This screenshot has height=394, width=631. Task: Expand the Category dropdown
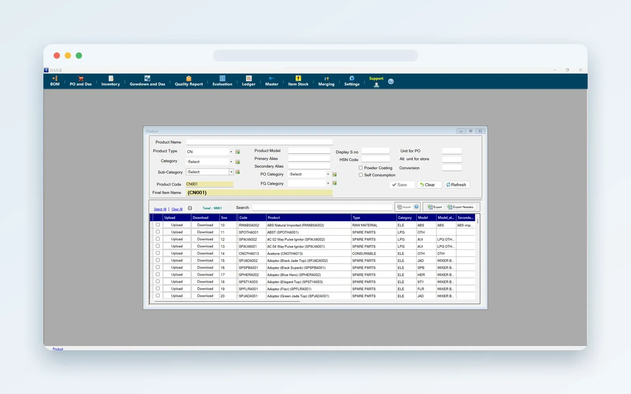click(231, 162)
